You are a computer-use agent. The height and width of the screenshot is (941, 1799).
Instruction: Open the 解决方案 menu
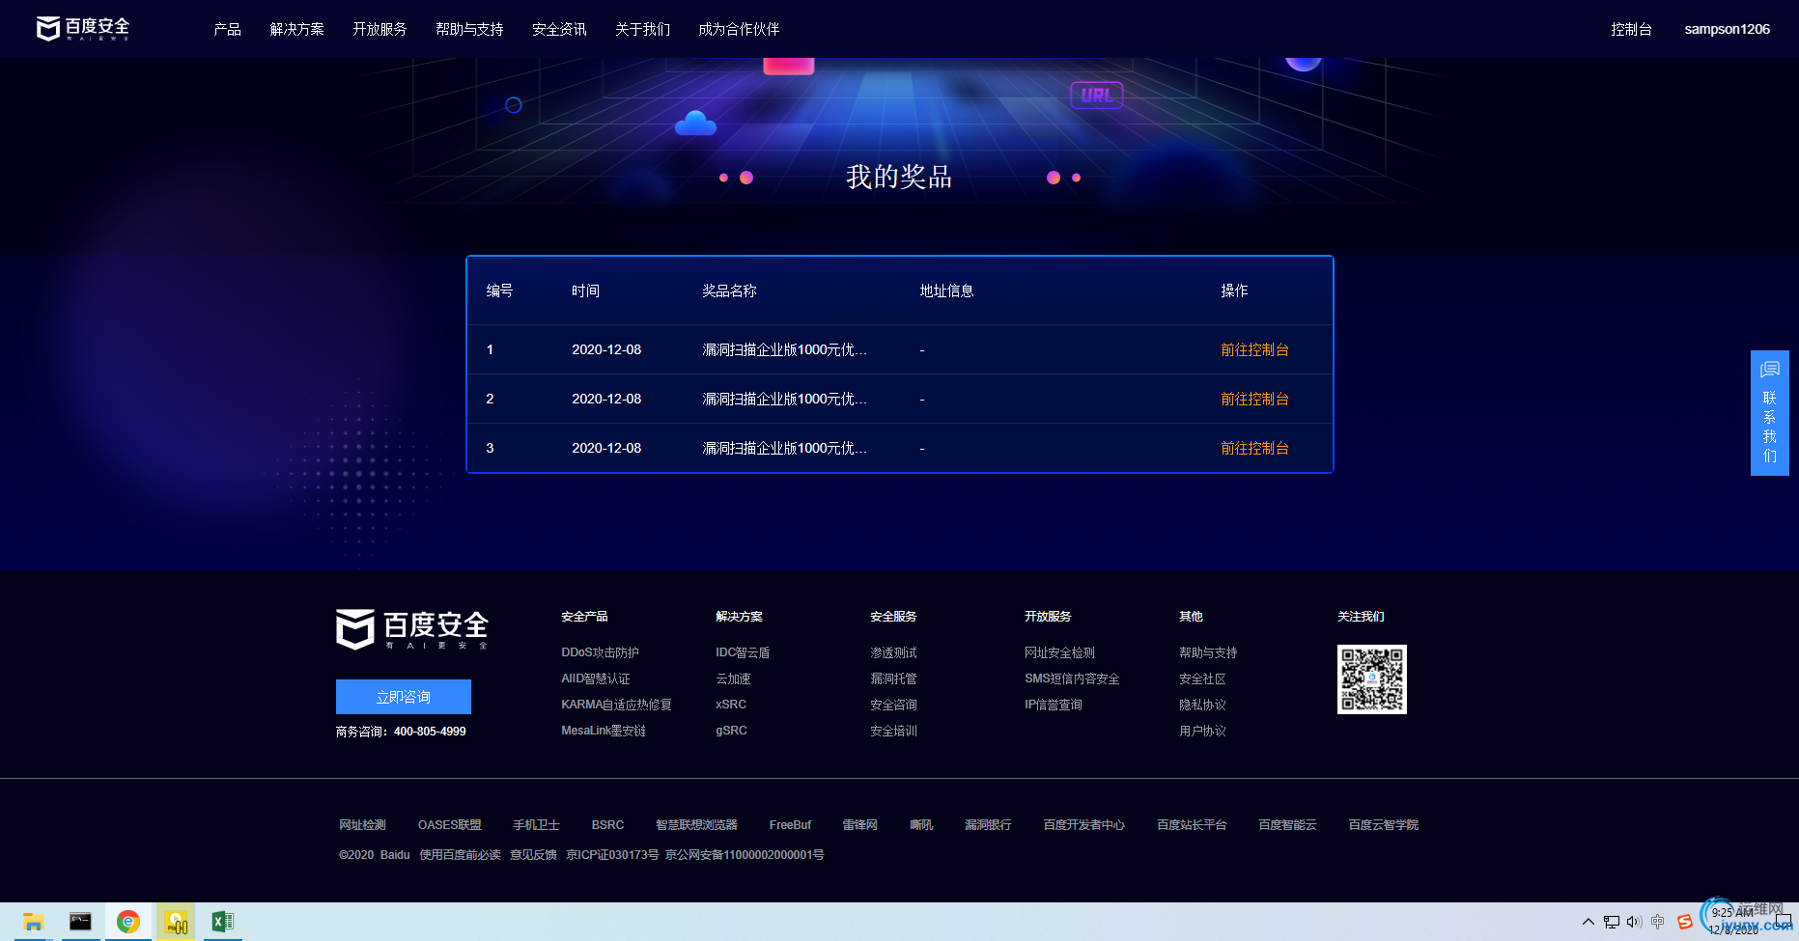pyautogui.click(x=297, y=29)
